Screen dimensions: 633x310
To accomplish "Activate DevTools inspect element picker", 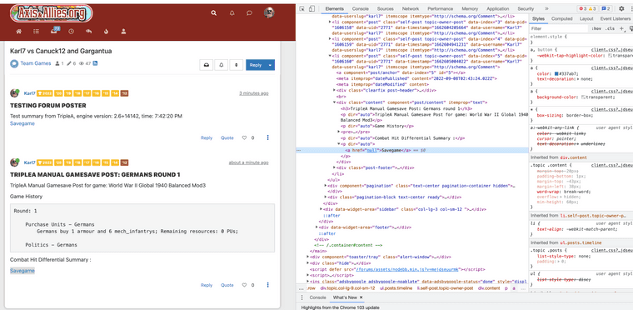I will tap(302, 8).
